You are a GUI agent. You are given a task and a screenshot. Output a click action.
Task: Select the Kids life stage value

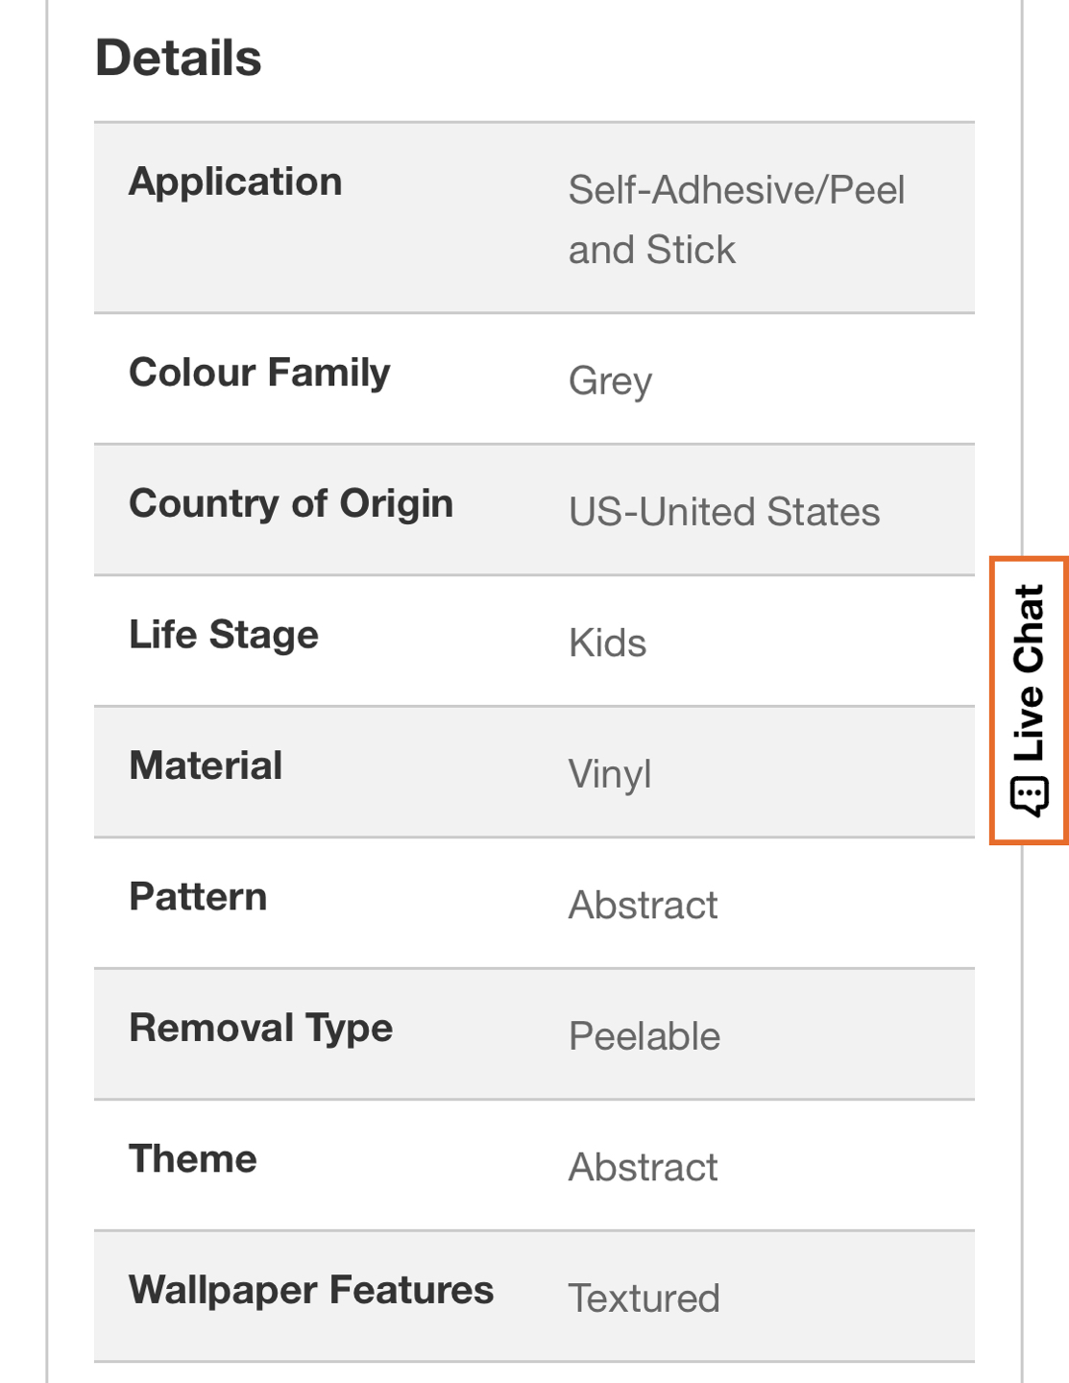coord(607,643)
